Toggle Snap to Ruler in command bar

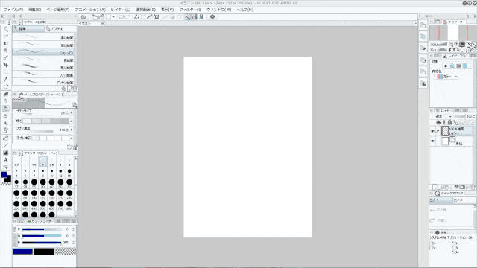[x=187, y=17]
